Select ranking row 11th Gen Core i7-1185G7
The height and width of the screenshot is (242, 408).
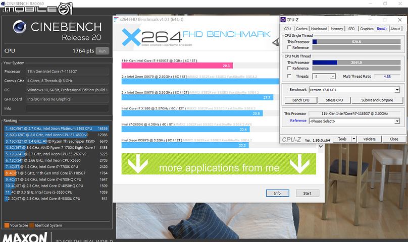click(57, 173)
